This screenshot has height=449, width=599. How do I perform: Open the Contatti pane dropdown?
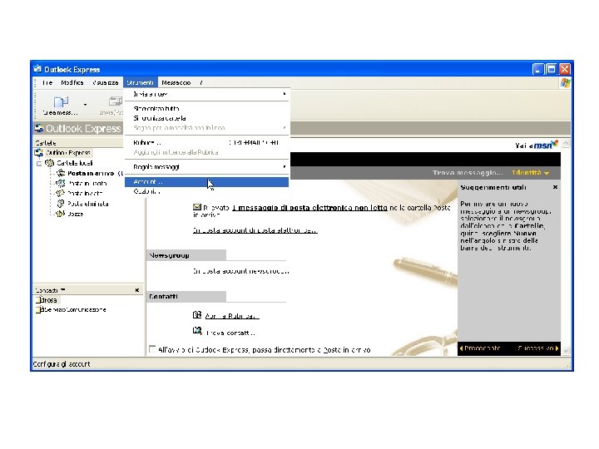click(x=62, y=290)
